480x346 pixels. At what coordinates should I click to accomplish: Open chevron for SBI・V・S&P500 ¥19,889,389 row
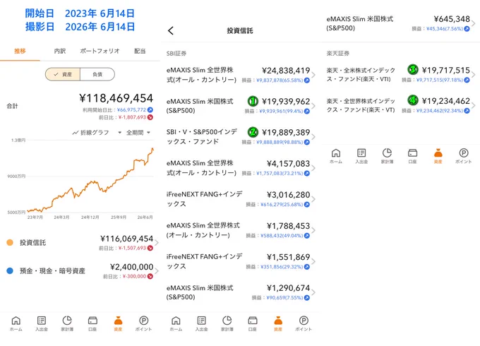tap(313, 137)
